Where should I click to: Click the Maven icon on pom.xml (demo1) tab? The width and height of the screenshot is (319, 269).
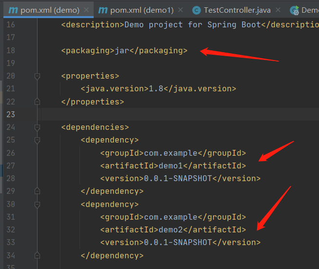click(x=103, y=10)
